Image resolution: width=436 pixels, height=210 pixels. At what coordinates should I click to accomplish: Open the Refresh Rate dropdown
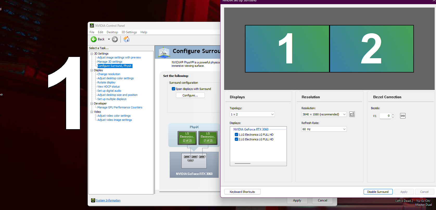tap(324, 129)
